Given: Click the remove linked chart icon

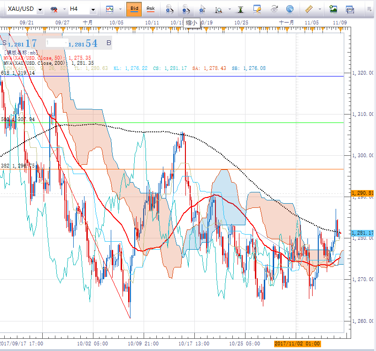Looking at the screenshot, I should coord(54,9).
